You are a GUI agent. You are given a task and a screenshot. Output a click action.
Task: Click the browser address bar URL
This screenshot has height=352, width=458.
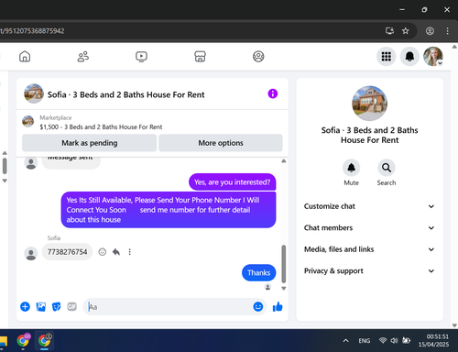pyautogui.click(x=32, y=31)
